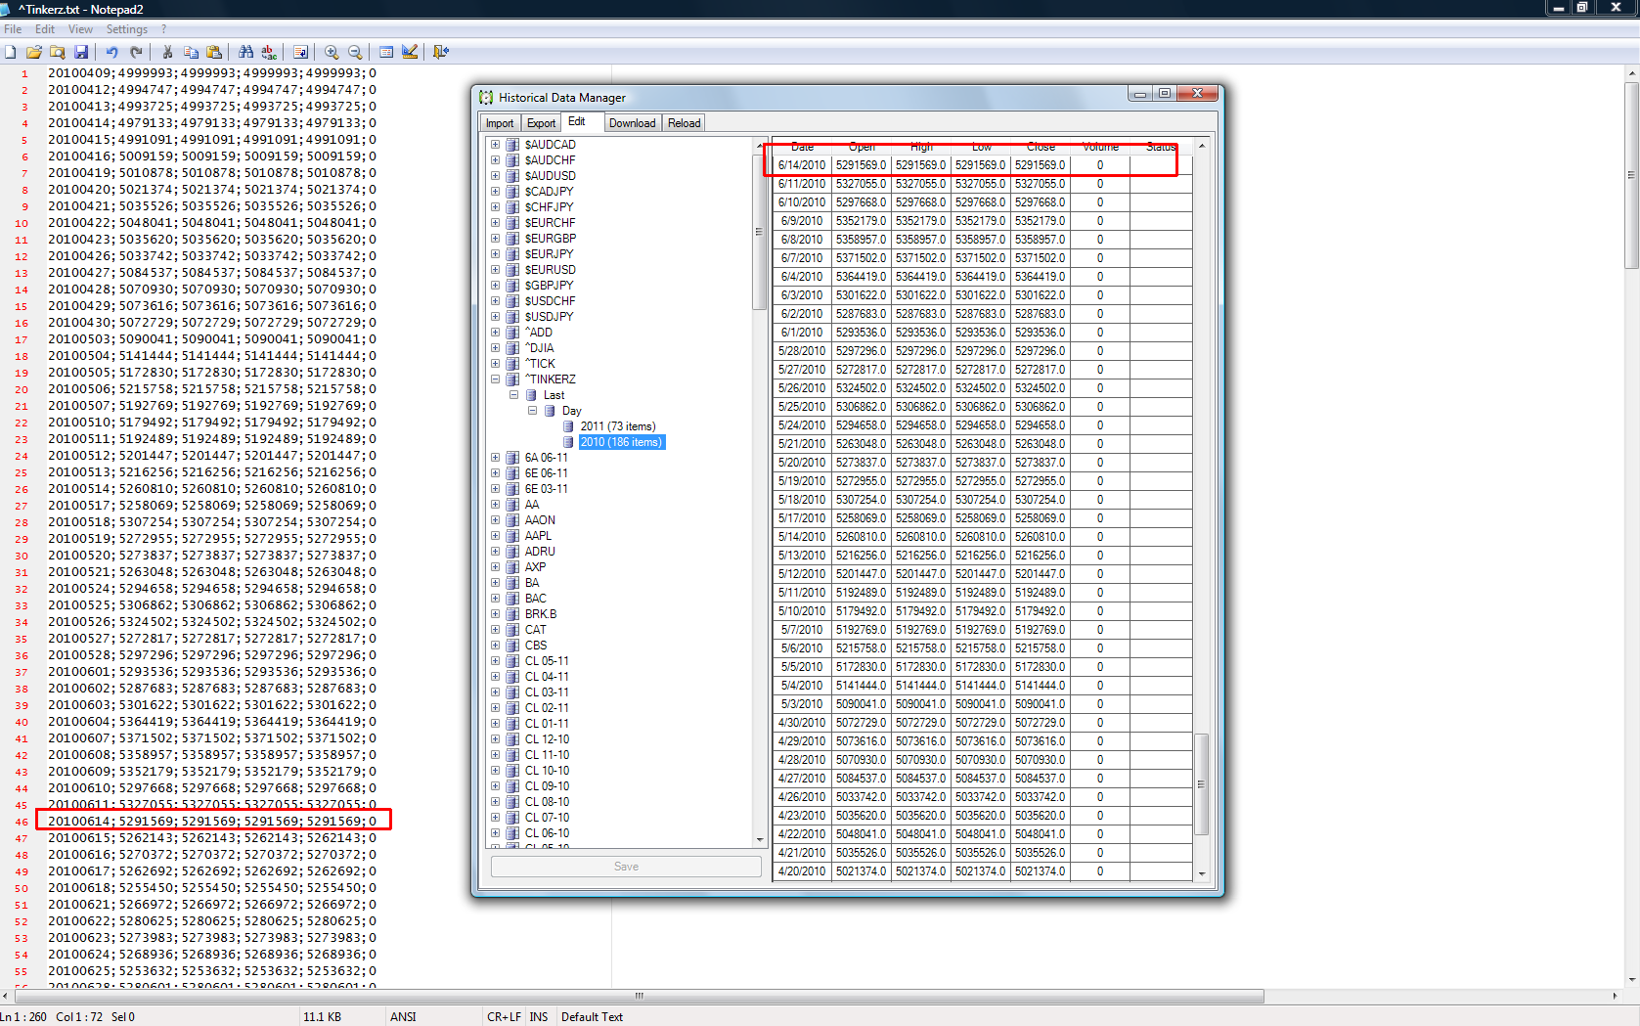Viewport: 1640px width, 1026px height.
Task: Click the cylinder icon beside Day
Action: click(x=550, y=411)
